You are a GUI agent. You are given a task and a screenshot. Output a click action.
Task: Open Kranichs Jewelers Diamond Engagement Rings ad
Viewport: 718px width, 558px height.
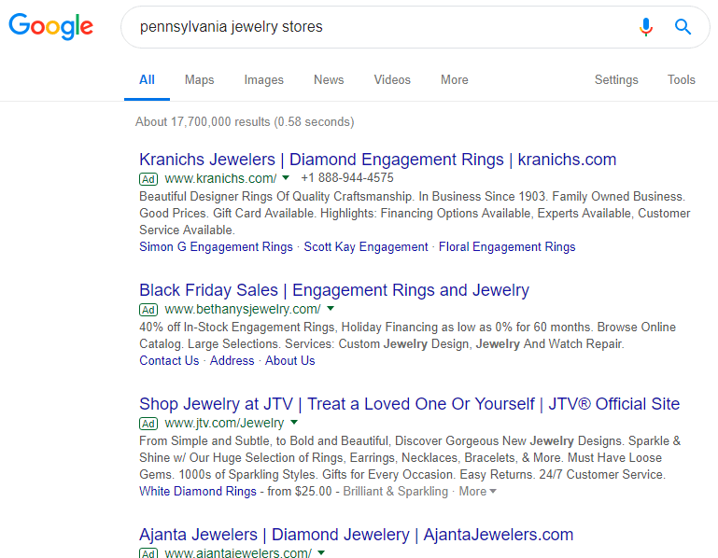(x=378, y=160)
